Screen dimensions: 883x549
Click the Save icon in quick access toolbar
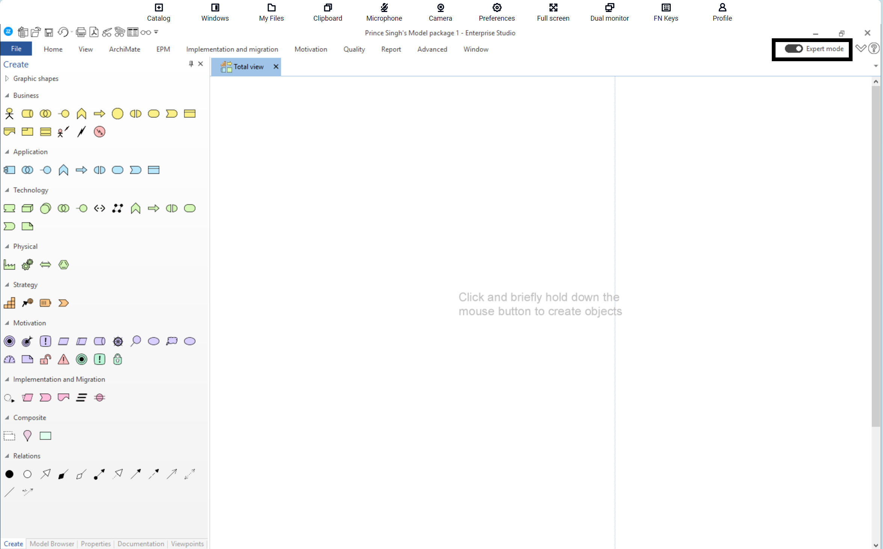tap(49, 33)
